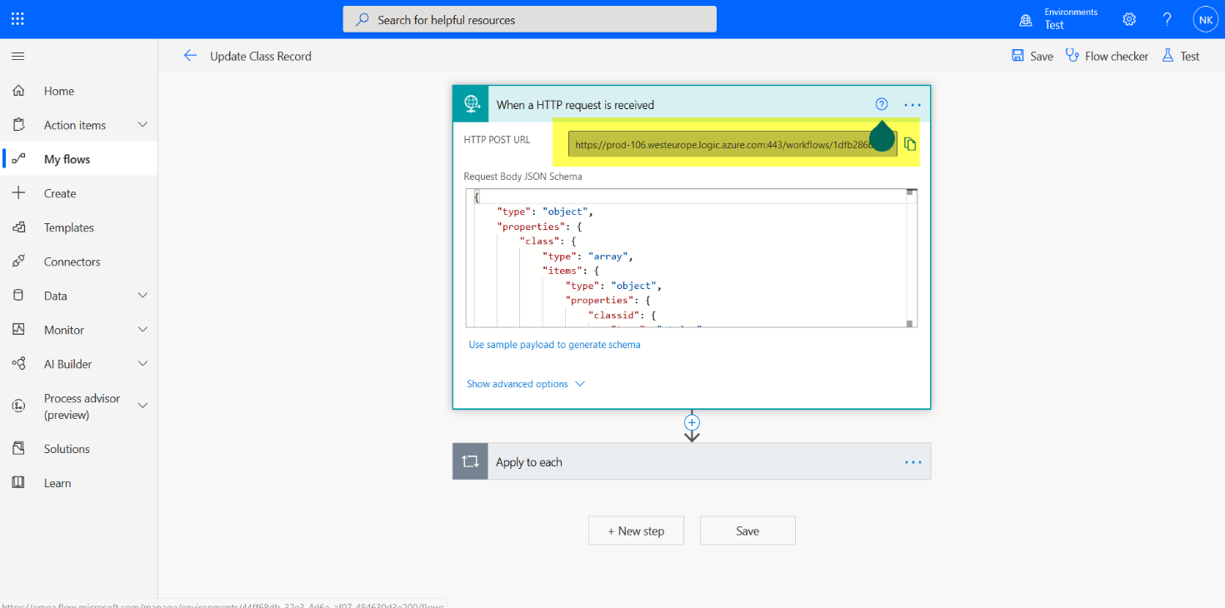The height and width of the screenshot is (608, 1225).
Task: Open the Apply to each overflow menu
Action: (x=912, y=461)
